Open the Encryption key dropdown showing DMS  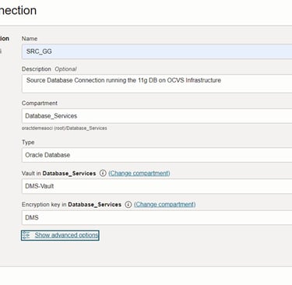(157, 217)
